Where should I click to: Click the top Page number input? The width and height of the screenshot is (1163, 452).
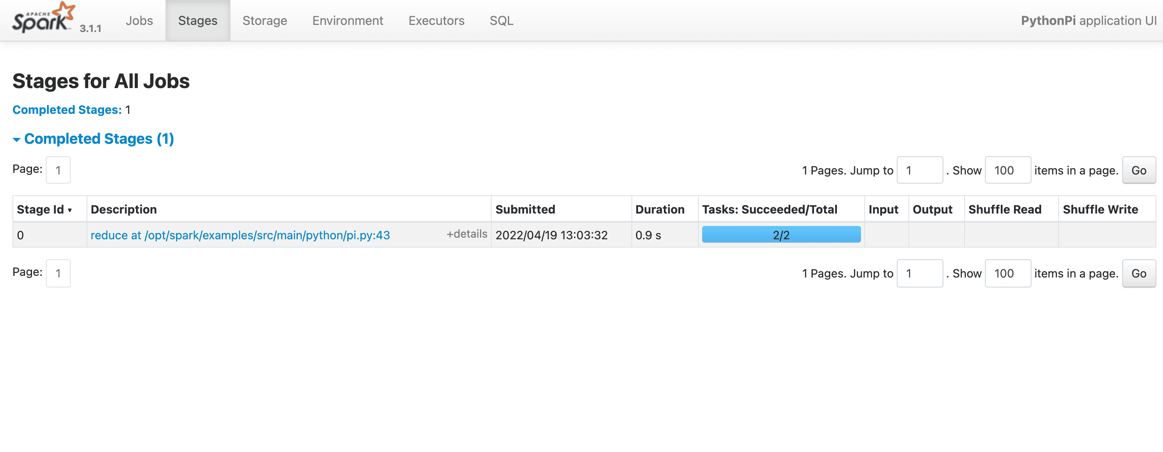58,170
